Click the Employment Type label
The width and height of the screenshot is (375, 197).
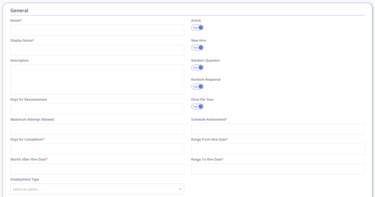pyautogui.click(x=25, y=179)
